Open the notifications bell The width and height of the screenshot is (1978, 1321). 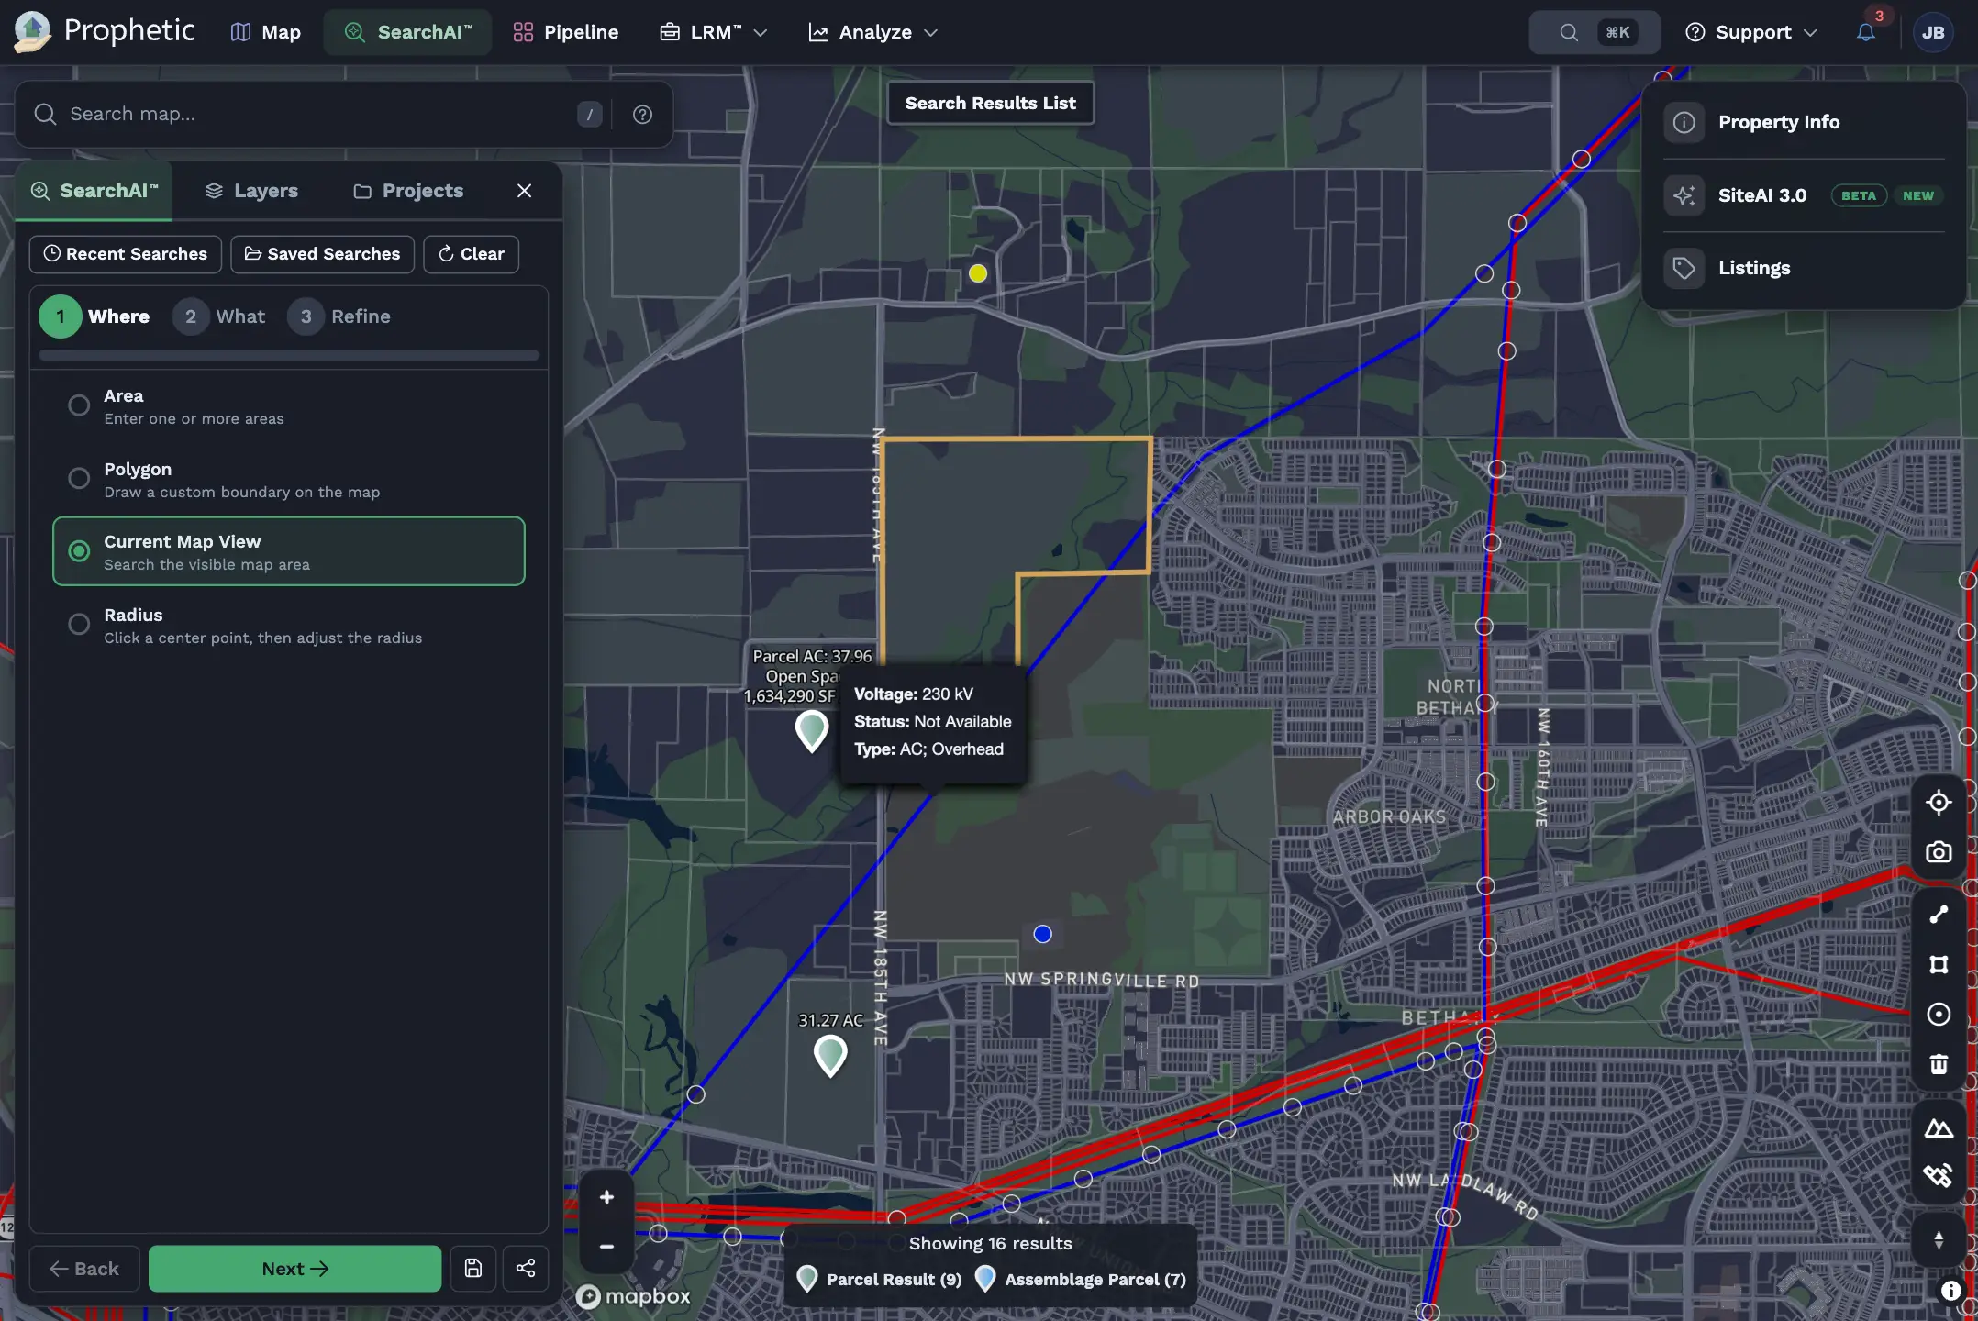pos(1865,32)
